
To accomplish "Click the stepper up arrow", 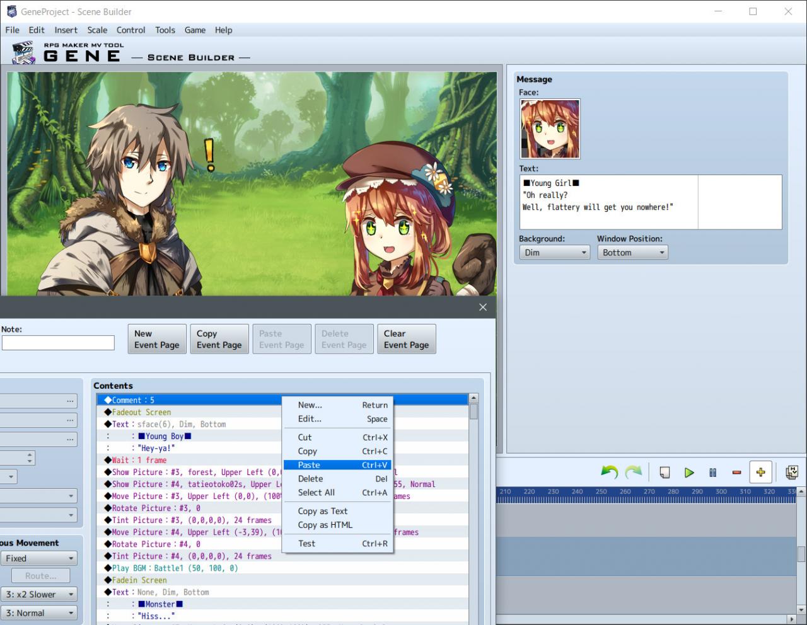I will coord(30,454).
